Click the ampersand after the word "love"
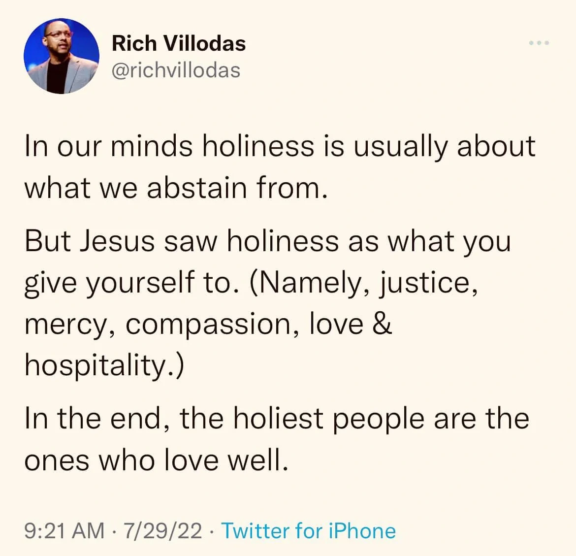 [382, 324]
